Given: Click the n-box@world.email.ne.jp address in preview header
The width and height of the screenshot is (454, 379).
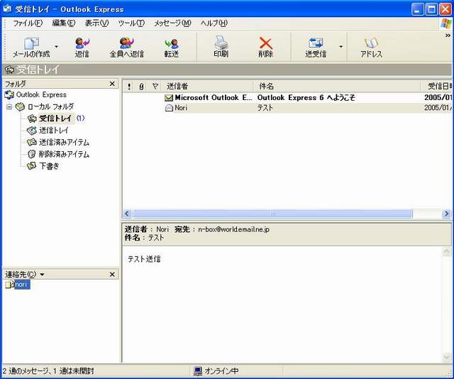Looking at the screenshot, I should (x=233, y=229).
